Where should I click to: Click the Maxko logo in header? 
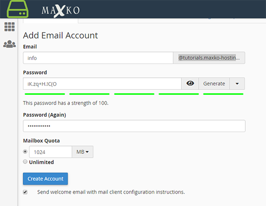point(60,11)
